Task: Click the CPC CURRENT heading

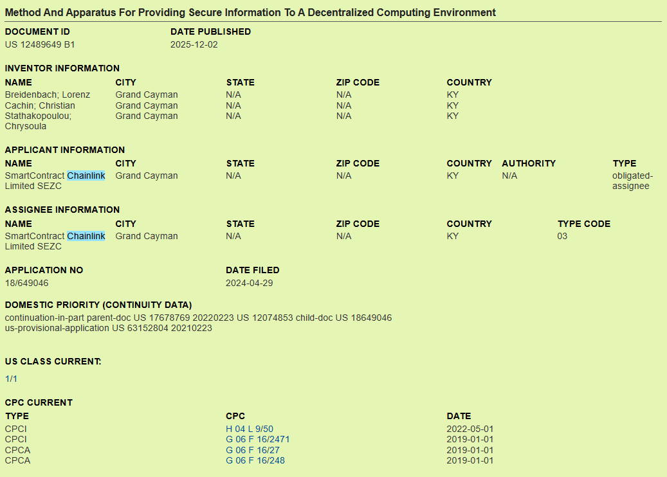Action: point(39,402)
